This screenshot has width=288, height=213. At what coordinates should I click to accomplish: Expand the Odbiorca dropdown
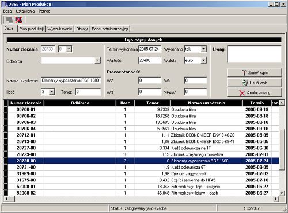click(97, 61)
